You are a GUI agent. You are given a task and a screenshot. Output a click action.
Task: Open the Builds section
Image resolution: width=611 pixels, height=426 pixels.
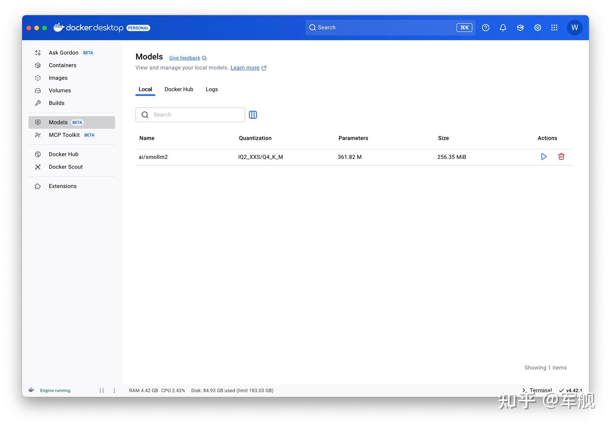57,103
